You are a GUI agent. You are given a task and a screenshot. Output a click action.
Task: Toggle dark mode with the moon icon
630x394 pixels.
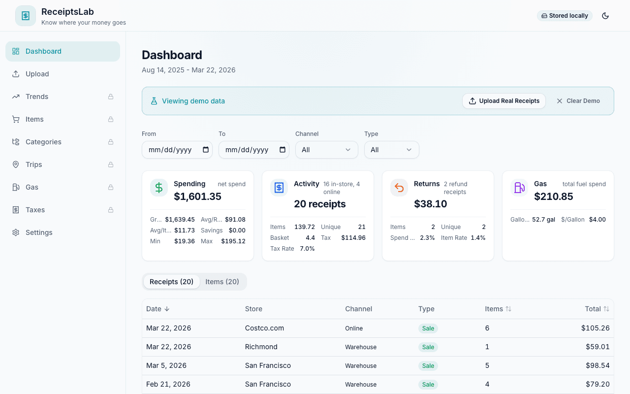(x=605, y=15)
